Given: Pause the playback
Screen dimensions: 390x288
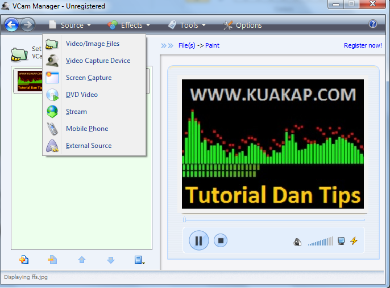Looking at the screenshot, I should point(199,240).
